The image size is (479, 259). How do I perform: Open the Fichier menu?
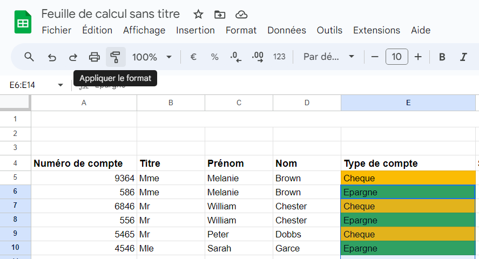pos(57,30)
